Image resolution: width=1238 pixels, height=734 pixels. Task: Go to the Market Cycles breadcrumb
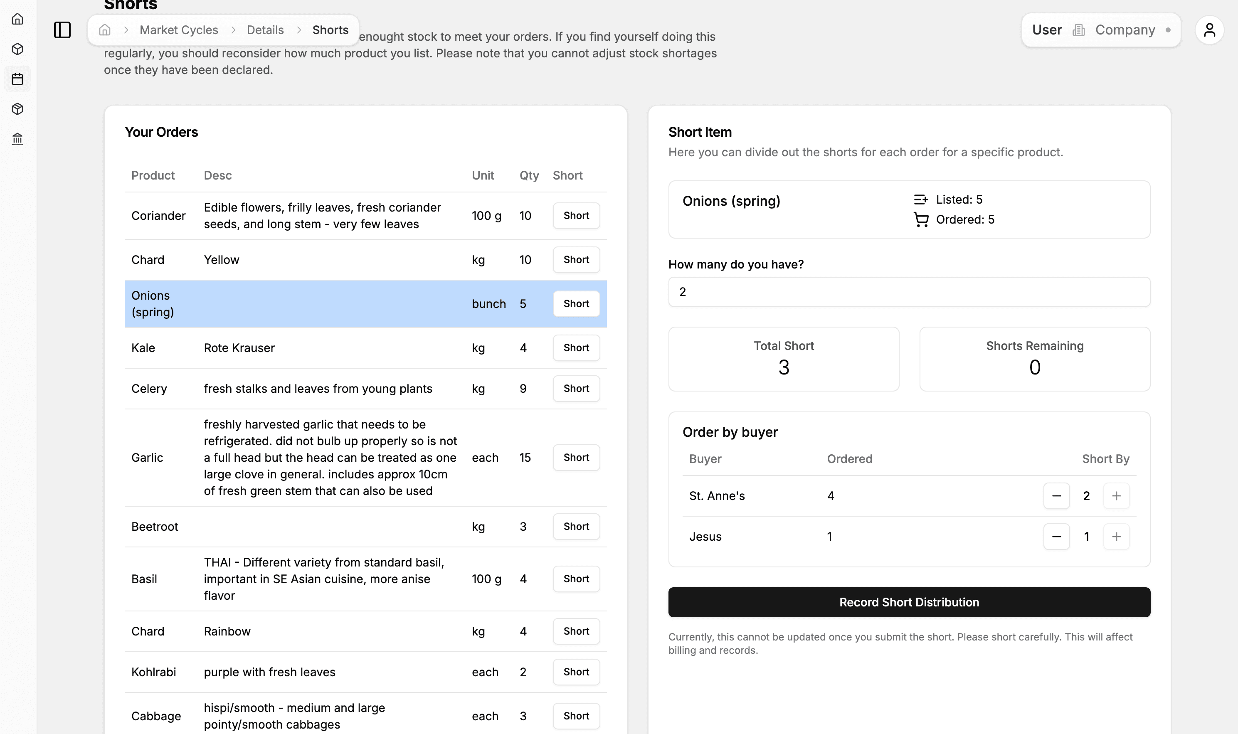pos(179,30)
